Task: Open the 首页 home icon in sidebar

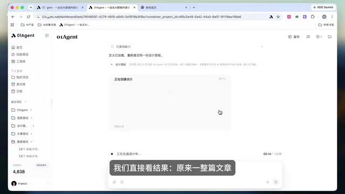Action: 13,47
